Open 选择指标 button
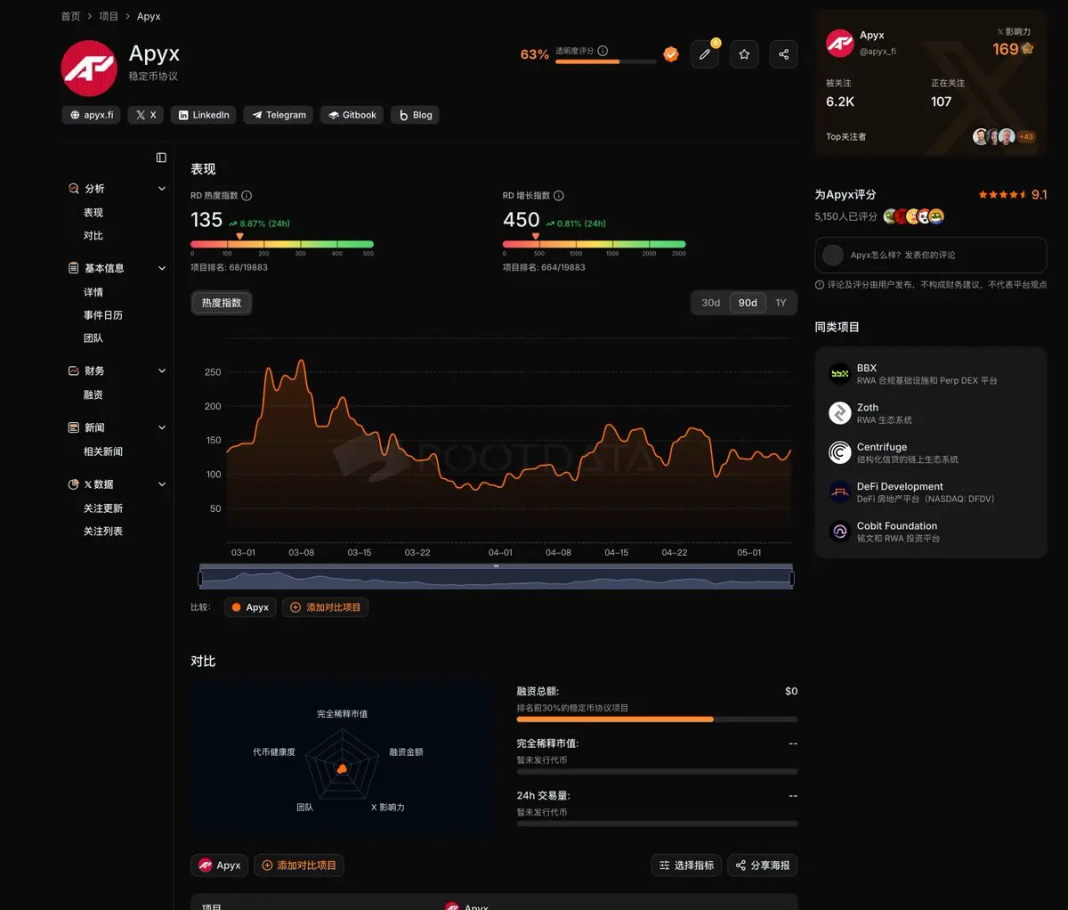Image resolution: width=1068 pixels, height=910 pixels. [686, 865]
